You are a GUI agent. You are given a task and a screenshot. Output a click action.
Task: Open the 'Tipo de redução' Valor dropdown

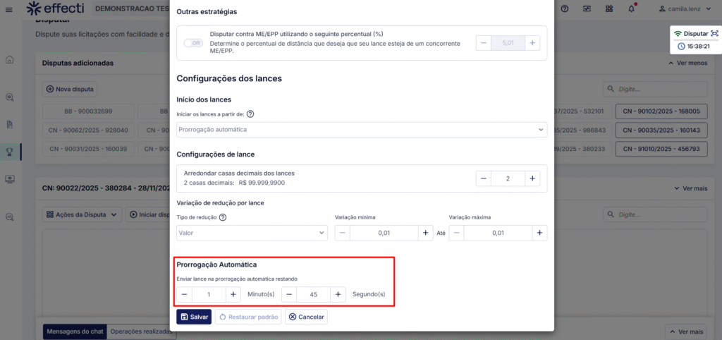[252, 233]
